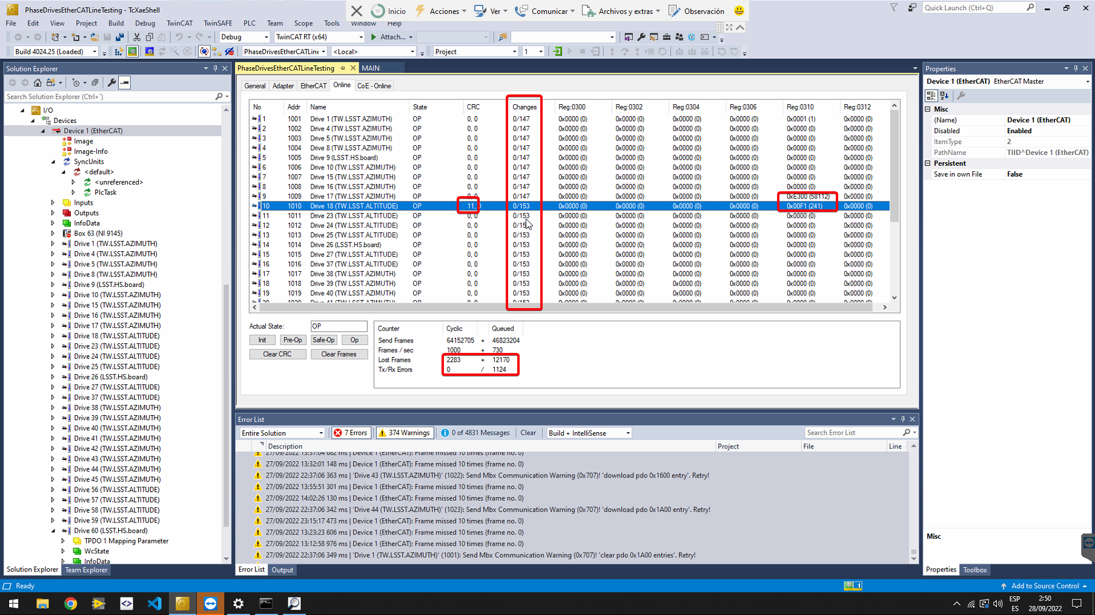Toggle the 374 Warnings filter
This screenshot has width=1095, height=615.
pos(405,433)
